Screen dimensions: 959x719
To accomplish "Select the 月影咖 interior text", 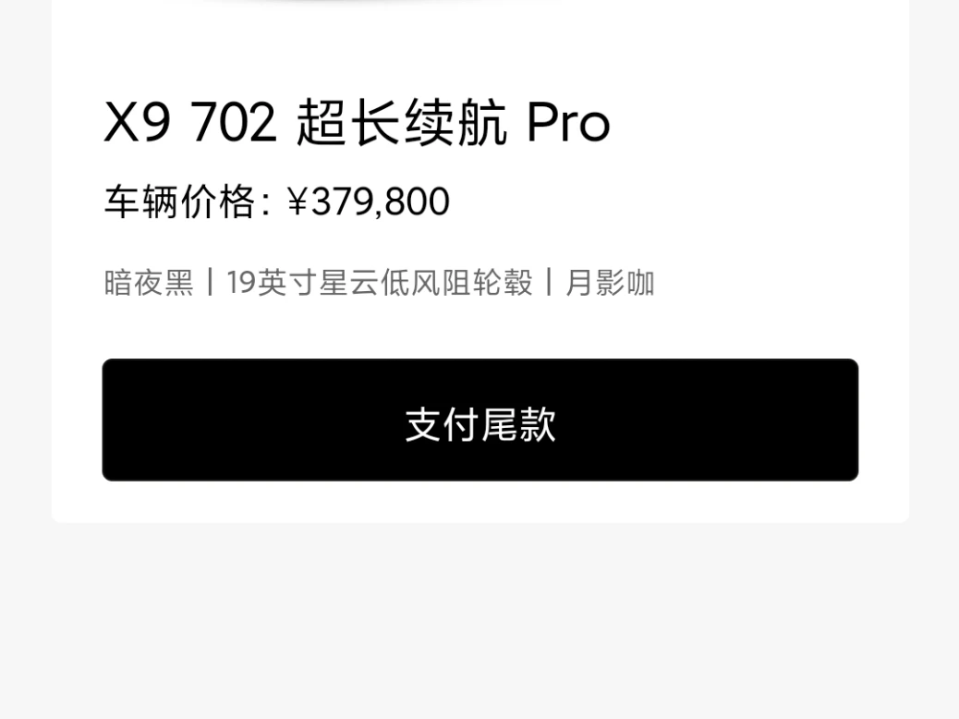I will point(610,283).
